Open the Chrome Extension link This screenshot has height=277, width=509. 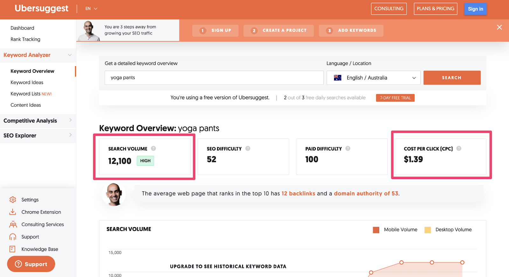pyautogui.click(x=41, y=212)
